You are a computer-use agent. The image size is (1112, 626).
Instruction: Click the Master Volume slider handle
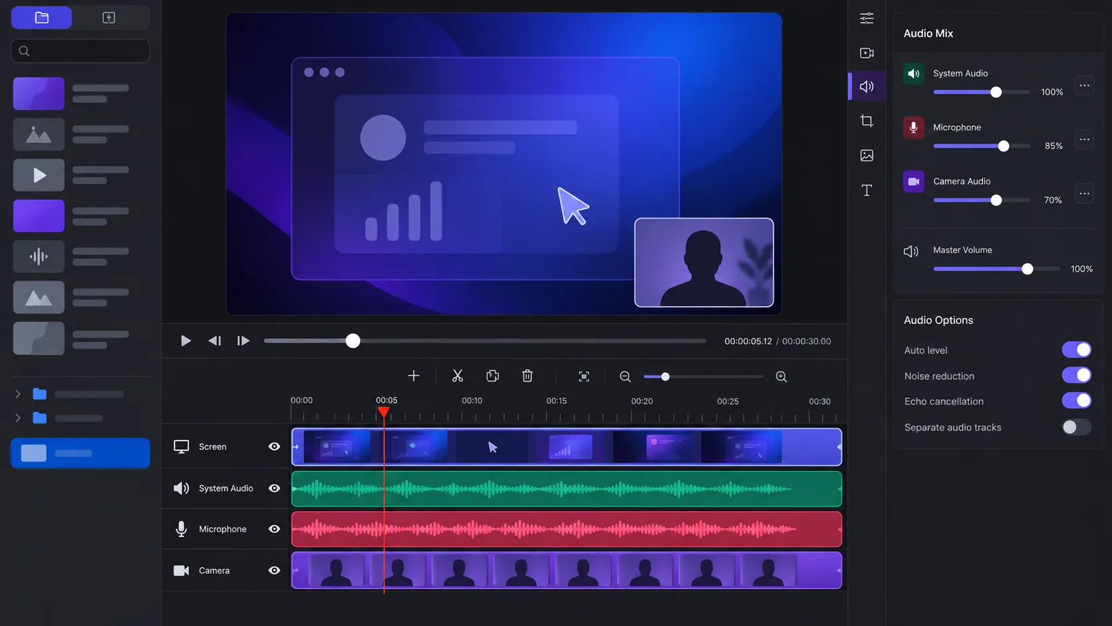click(x=1028, y=269)
